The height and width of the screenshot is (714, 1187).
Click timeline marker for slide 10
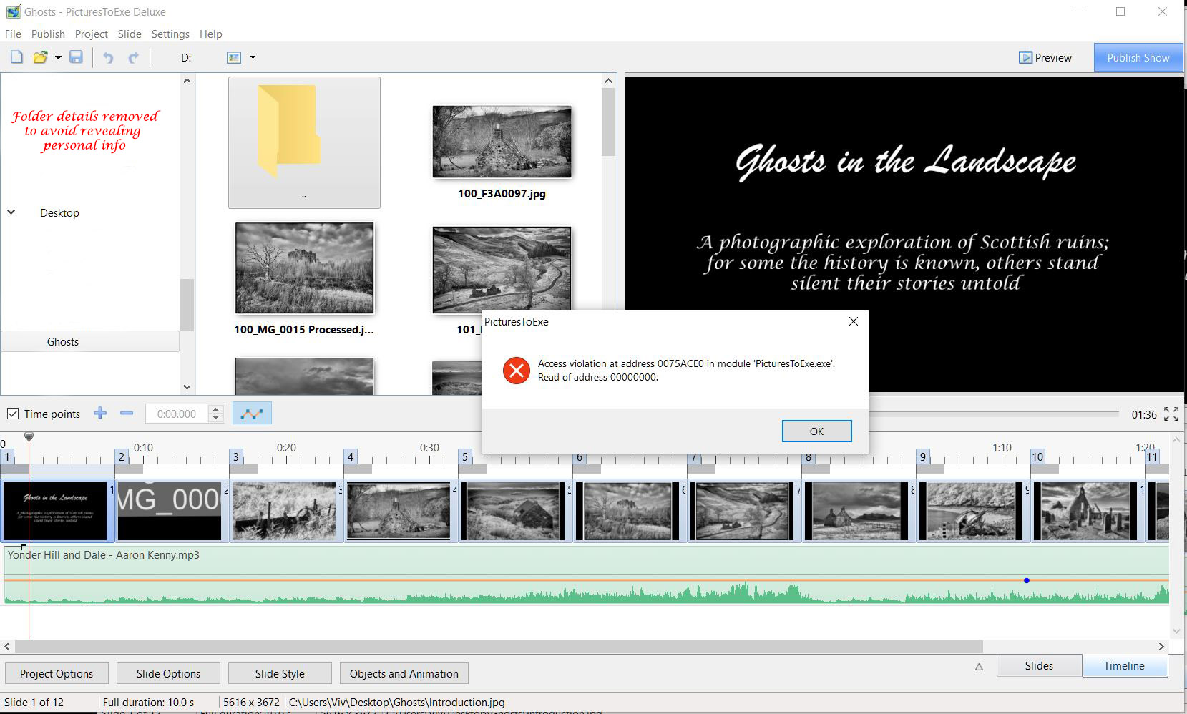(1037, 456)
